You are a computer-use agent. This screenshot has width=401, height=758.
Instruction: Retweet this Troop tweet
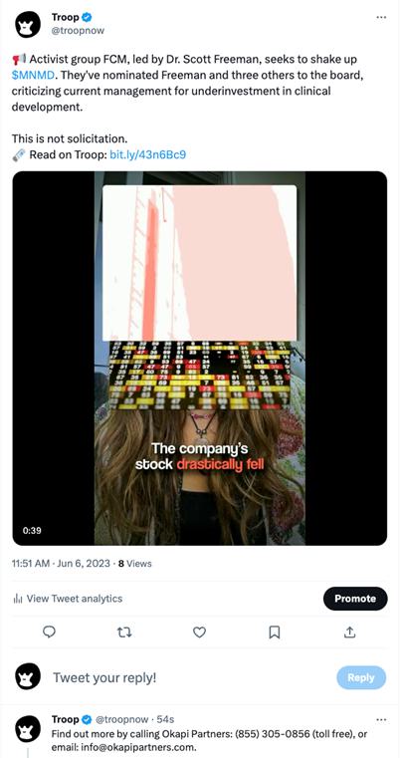point(124,632)
